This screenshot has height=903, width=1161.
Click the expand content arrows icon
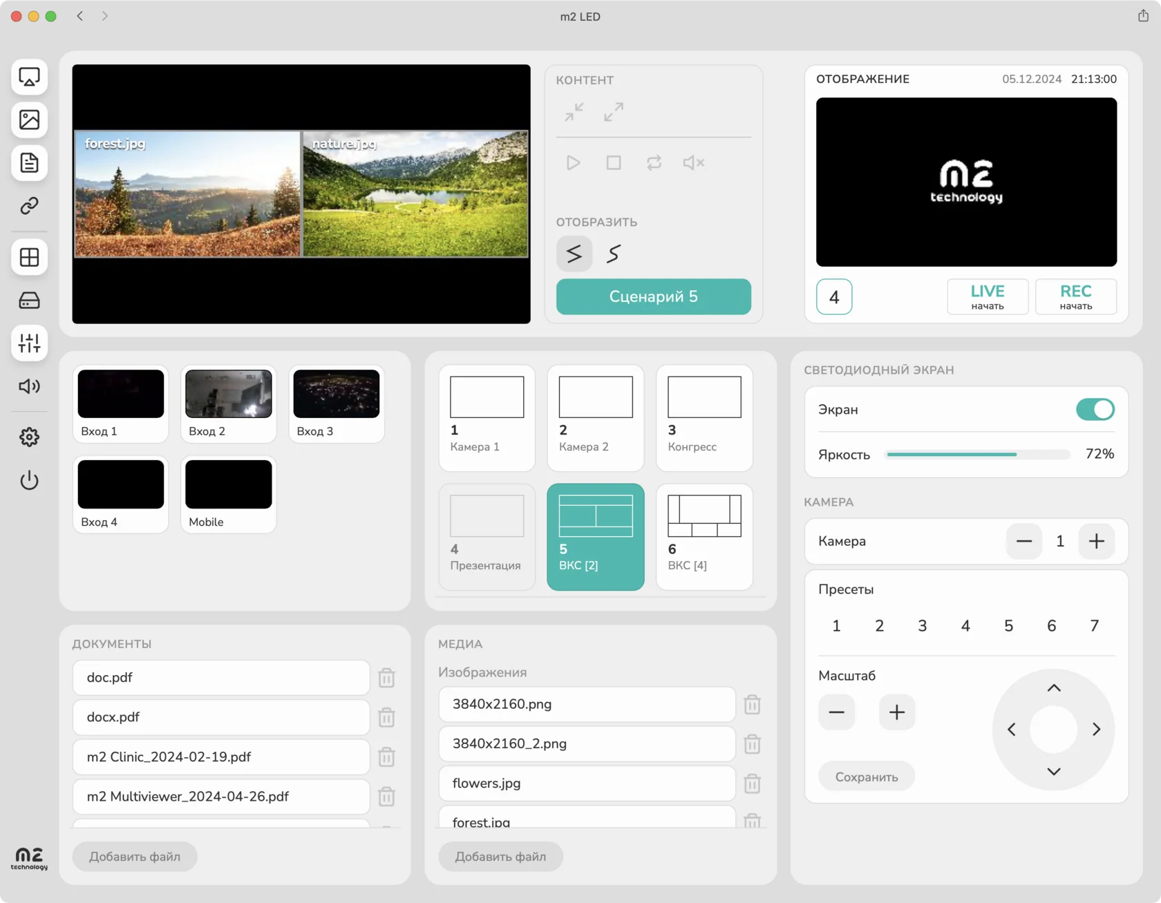click(x=614, y=112)
